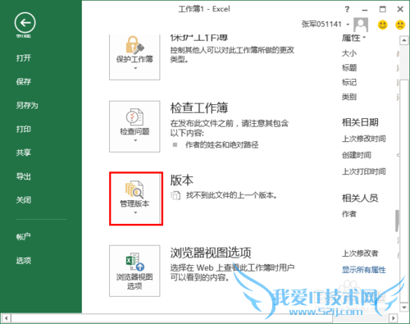Expand the 属性 dropdown
This screenshot has height=324, width=410.
pos(353,38)
